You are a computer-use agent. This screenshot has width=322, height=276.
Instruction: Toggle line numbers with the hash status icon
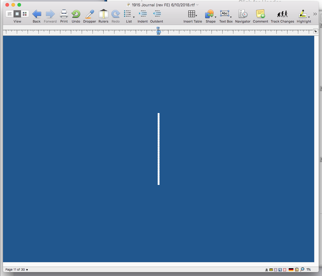click(285, 269)
